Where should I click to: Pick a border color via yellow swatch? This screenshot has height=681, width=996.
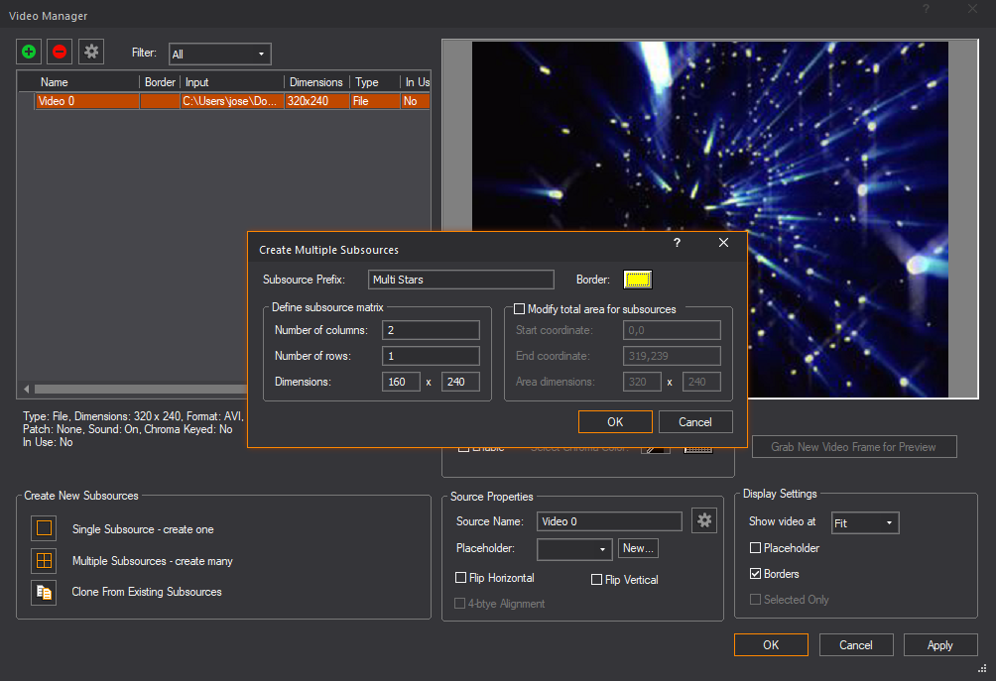tap(638, 280)
